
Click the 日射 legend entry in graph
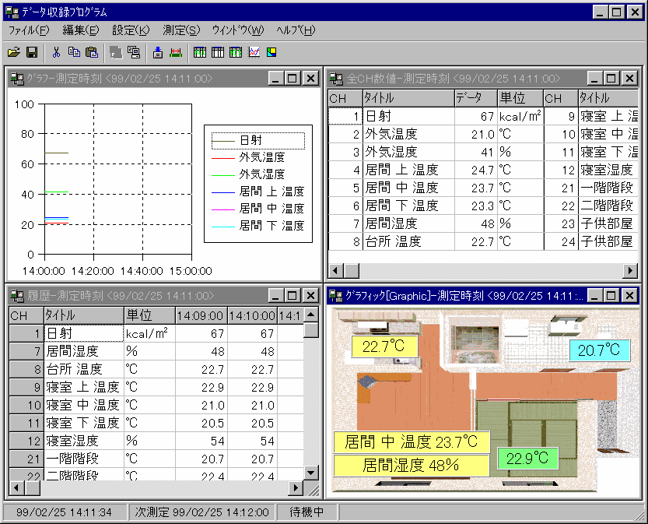[258, 141]
